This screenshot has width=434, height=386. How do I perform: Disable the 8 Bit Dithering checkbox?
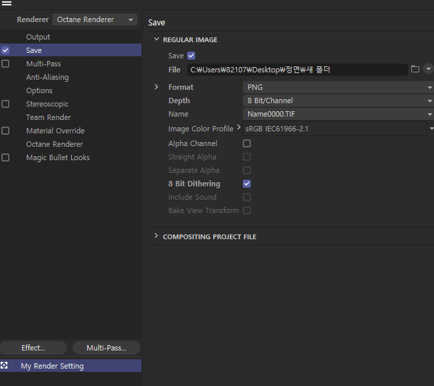(247, 184)
